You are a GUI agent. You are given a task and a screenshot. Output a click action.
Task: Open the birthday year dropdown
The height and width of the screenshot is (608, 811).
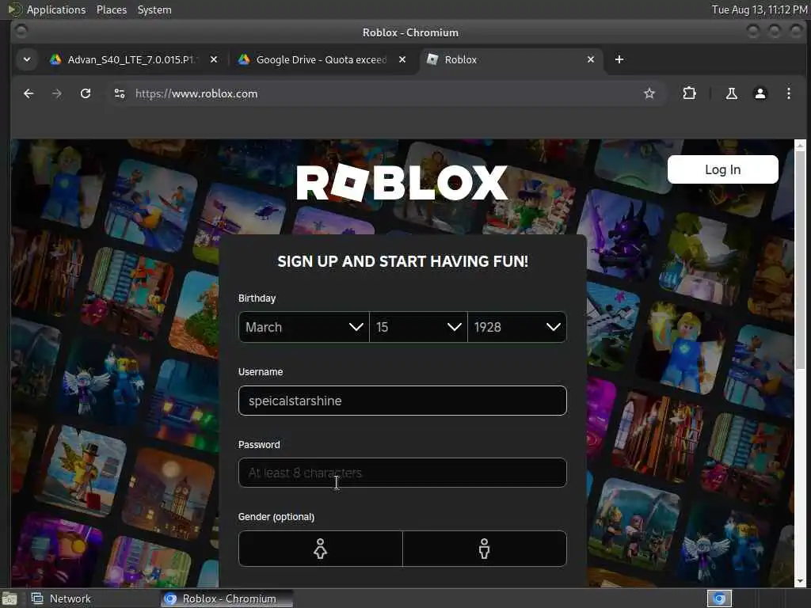tap(517, 327)
